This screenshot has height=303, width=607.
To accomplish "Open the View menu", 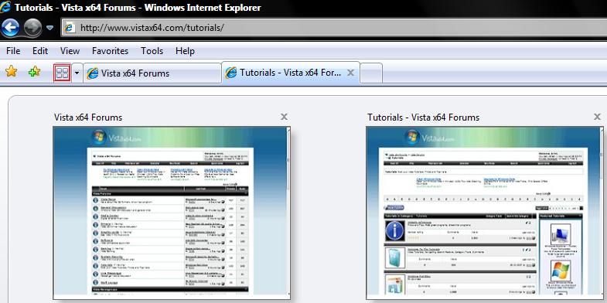I will pyautogui.click(x=70, y=51).
